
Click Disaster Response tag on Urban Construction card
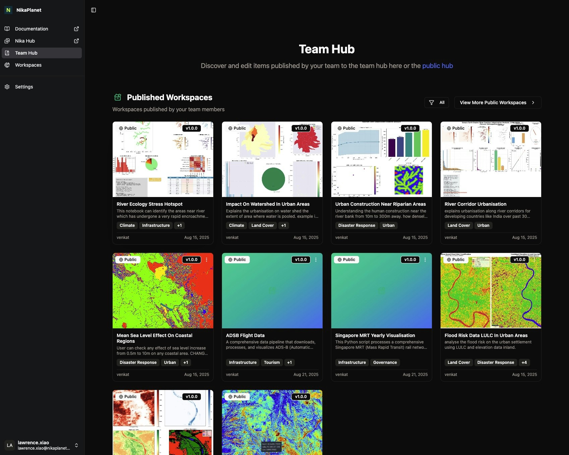click(357, 225)
